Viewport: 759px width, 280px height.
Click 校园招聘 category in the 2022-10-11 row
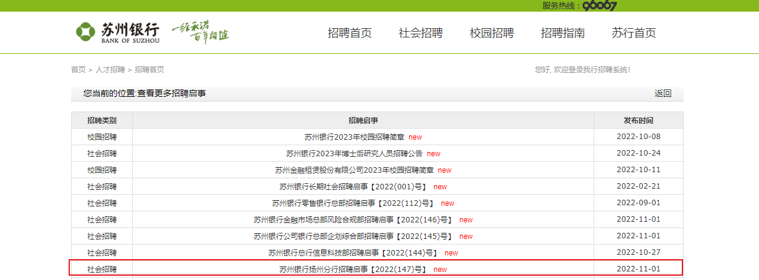102,170
